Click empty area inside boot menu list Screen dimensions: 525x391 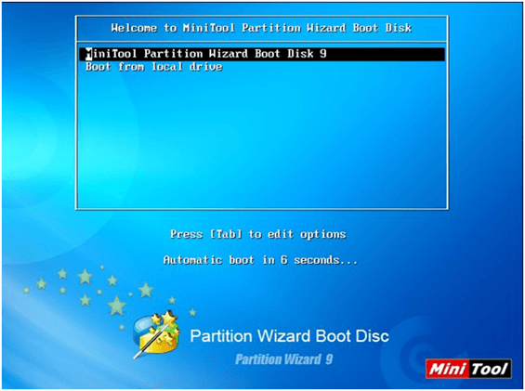click(x=262, y=140)
